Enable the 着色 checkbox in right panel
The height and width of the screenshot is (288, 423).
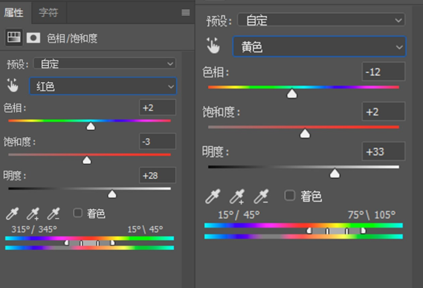coord(289,195)
